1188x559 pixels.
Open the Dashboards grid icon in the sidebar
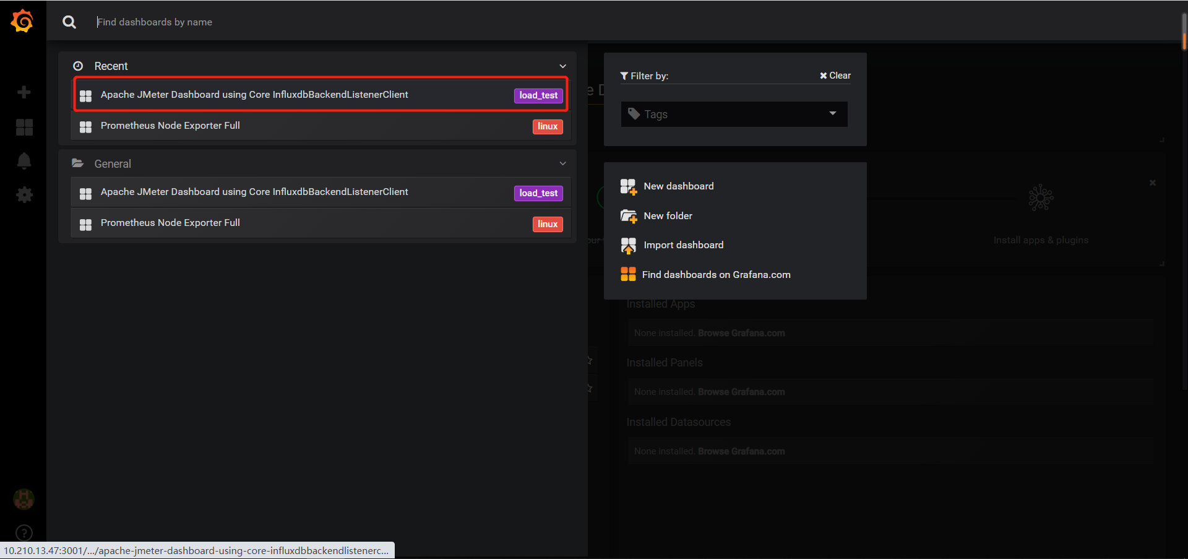coord(24,127)
